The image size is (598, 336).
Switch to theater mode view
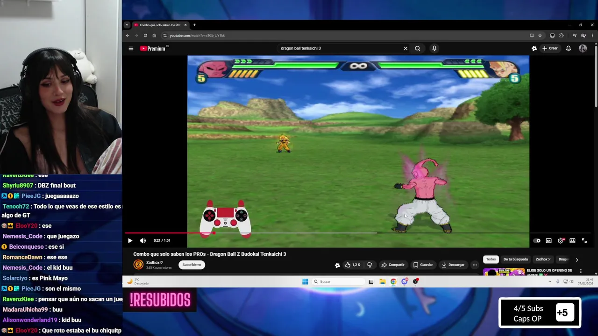[x=572, y=241]
